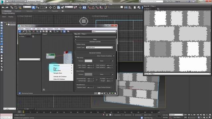Open the Workspace Default dropdown
This screenshot has height=119, width=212.
(35, 1)
